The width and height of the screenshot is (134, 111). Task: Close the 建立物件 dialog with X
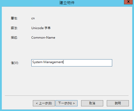(x=128, y=2)
